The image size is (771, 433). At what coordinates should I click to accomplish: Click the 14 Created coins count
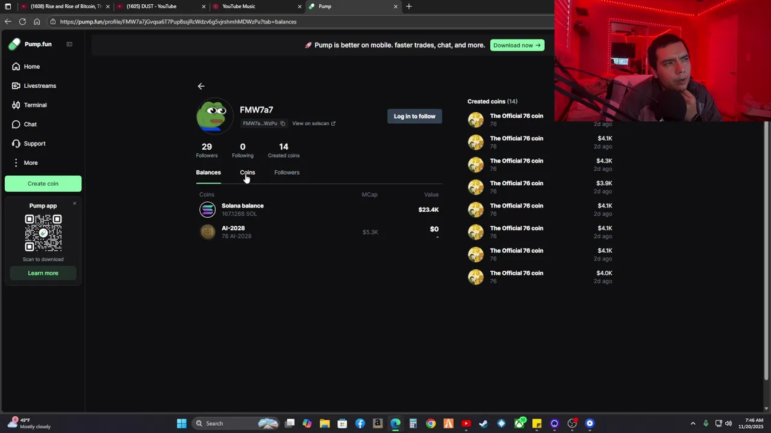284,150
